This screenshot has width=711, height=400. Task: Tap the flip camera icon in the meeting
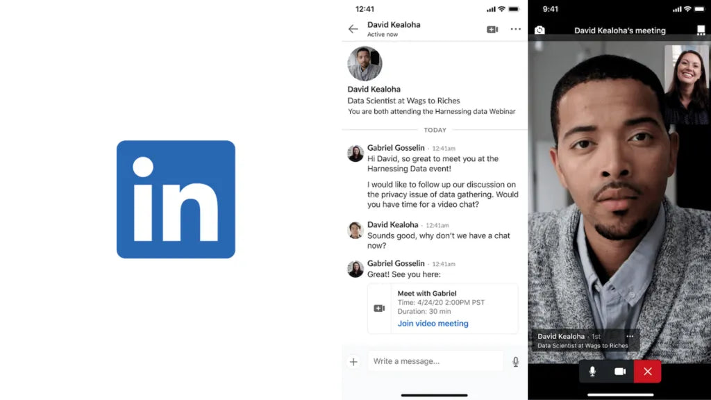coord(539,31)
